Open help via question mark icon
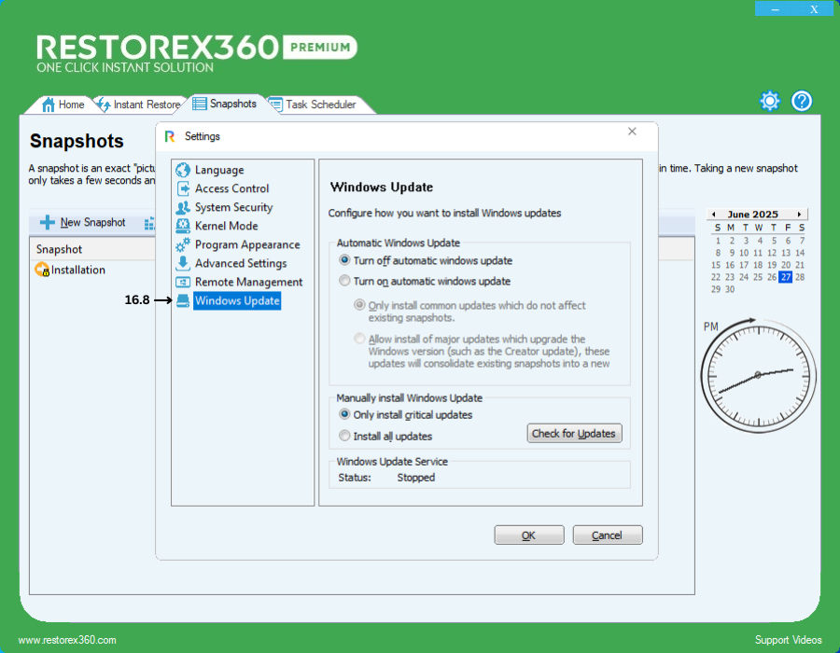This screenshot has height=653, width=840. click(802, 101)
